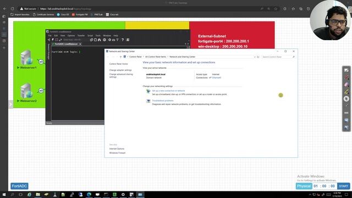Click the top whiteboard annotation tool icon
This screenshot has height=198, width=352.
[346, 70]
